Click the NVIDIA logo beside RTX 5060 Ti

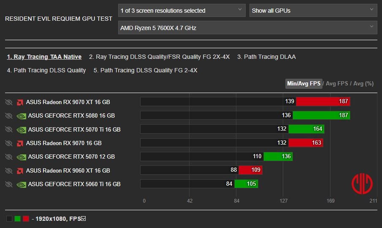coord(21,184)
